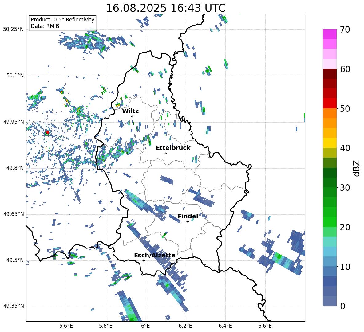Screen dimensions: 364x332
Task: Click the colorbar tick label 10
Action: tap(345, 267)
